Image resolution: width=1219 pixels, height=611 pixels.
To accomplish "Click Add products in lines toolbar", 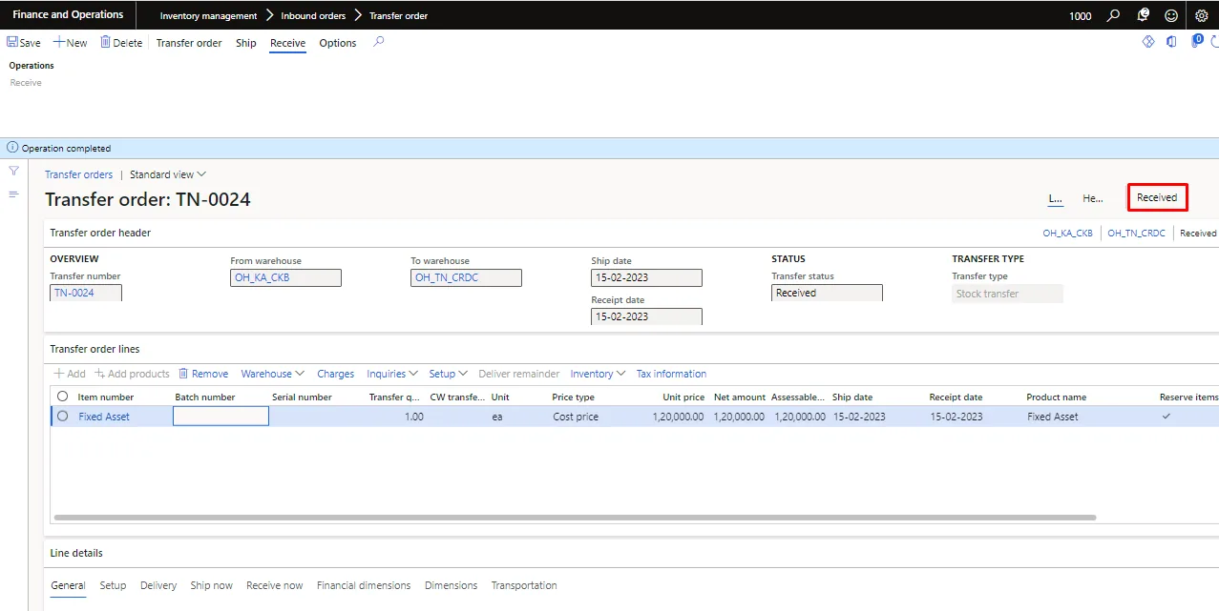I will click(132, 374).
